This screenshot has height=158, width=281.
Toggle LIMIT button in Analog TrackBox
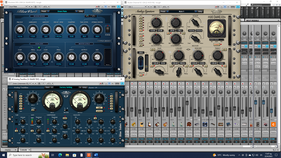[x=99, y=108]
